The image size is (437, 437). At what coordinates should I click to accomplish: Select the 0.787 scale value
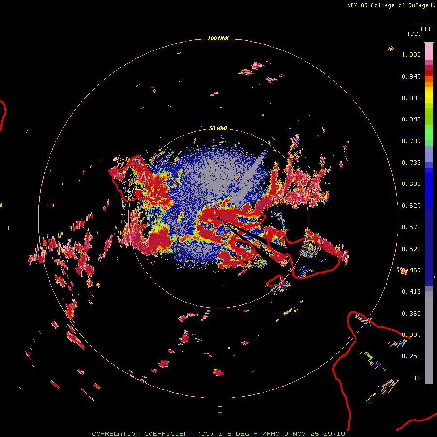(411, 141)
